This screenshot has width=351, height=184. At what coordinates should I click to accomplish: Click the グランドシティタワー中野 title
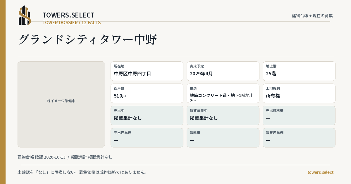pyautogui.click(x=87, y=39)
